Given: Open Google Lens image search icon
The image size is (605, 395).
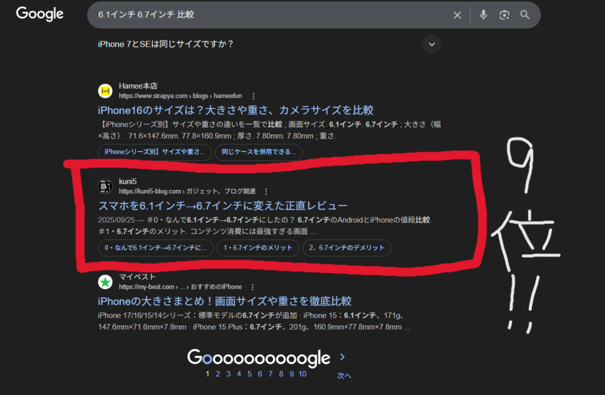Looking at the screenshot, I should coord(504,15).
